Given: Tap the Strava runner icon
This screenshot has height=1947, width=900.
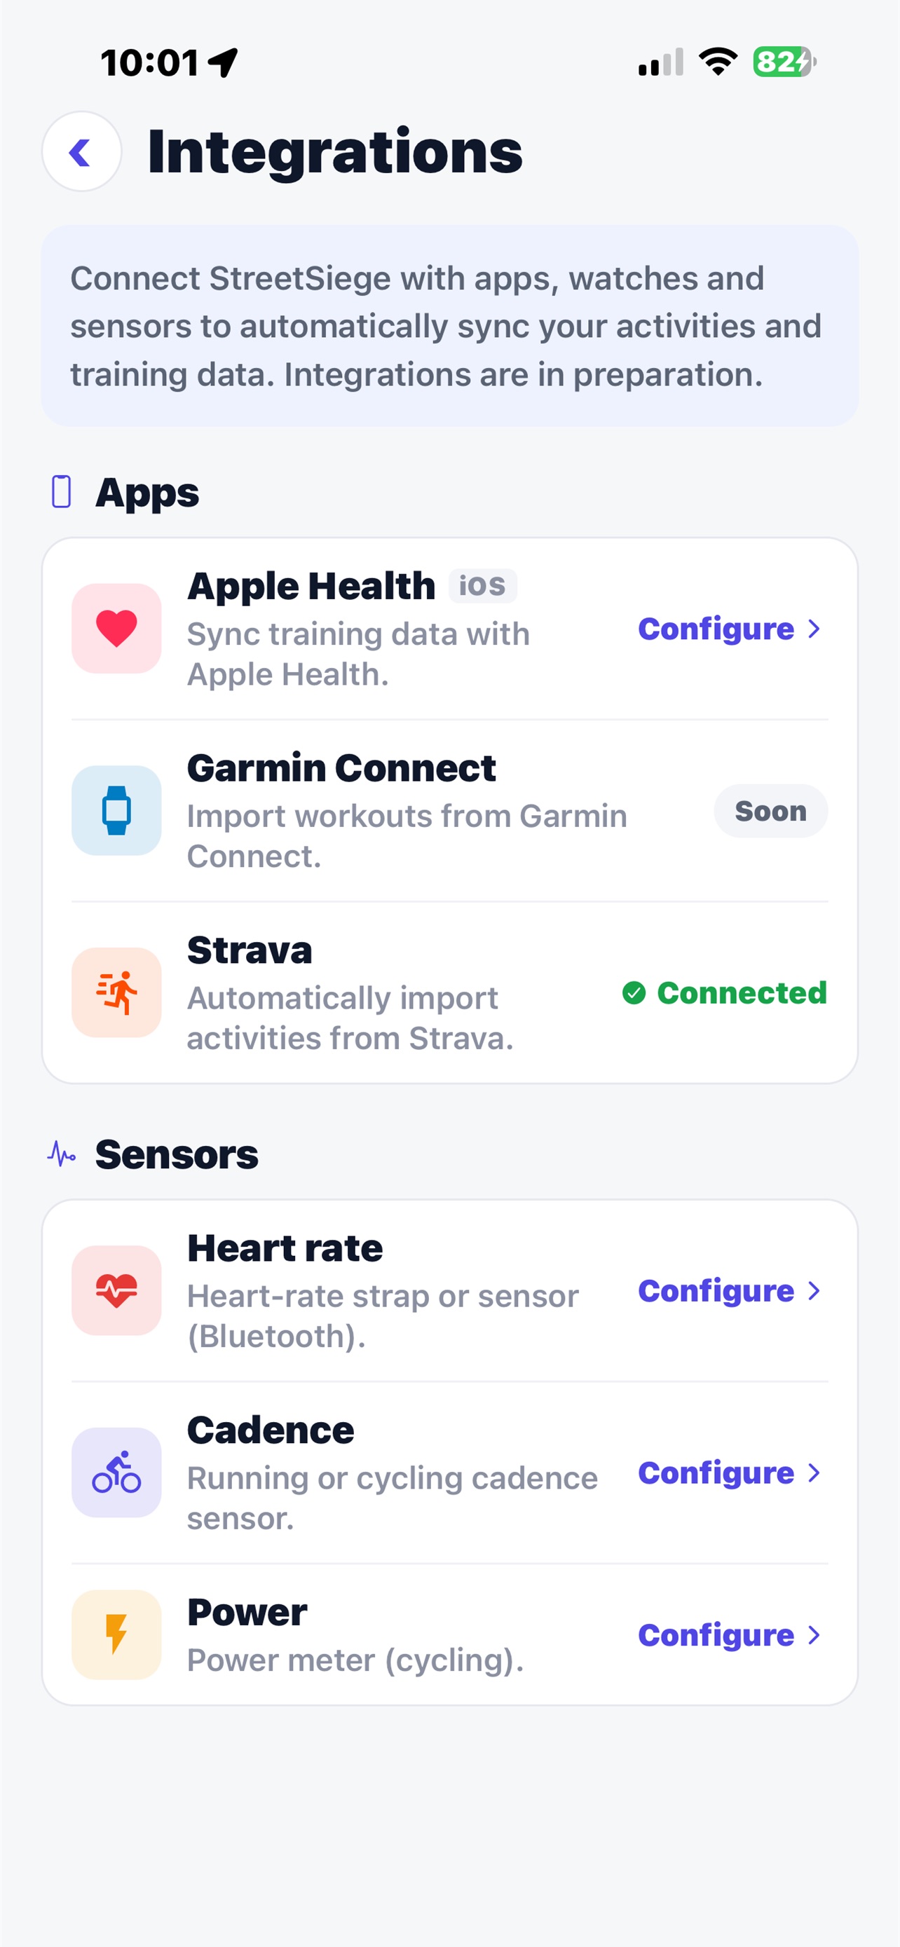Looking at the screenshot, I should pos(116,992).
